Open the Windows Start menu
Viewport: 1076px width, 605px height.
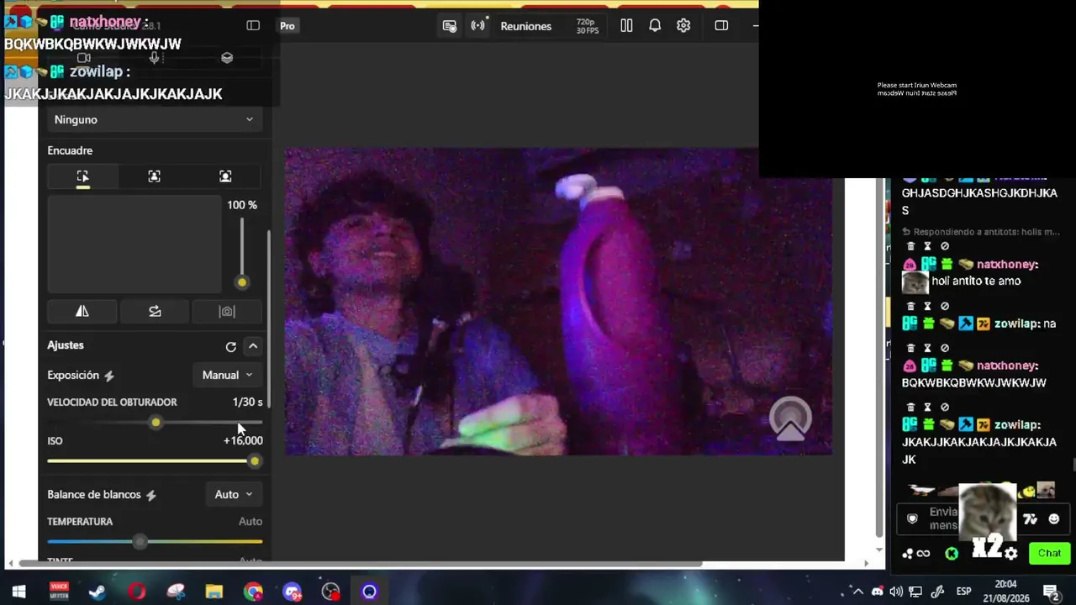coord(18,592)
